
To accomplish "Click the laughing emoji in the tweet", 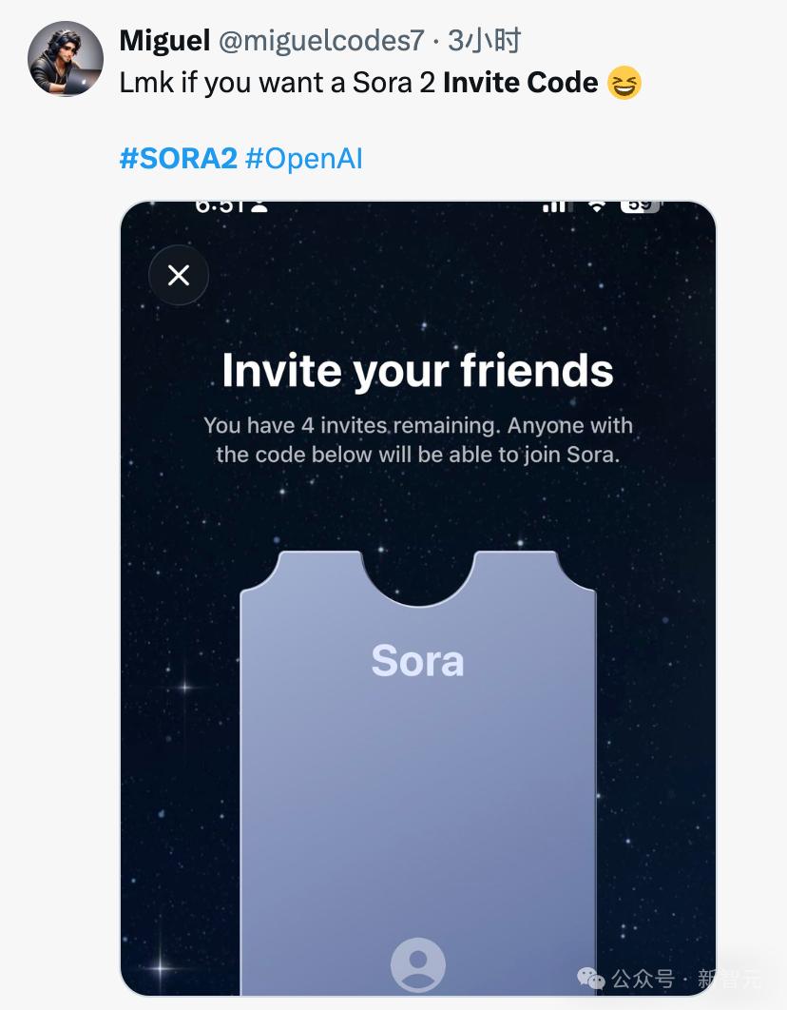I will pos(624,84).
